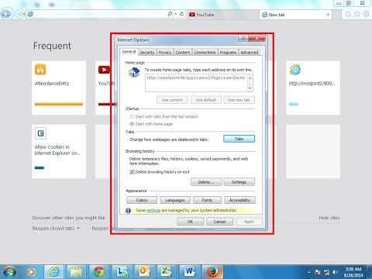Open the Fonts button
The width and height of the screenshot is (372, 279).
click(x=207, y=200)
